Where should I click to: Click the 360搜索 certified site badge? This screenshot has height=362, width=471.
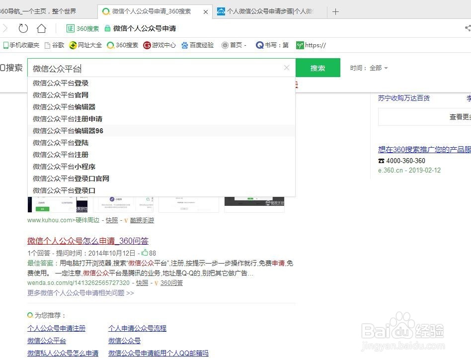(x=82, y=28)
